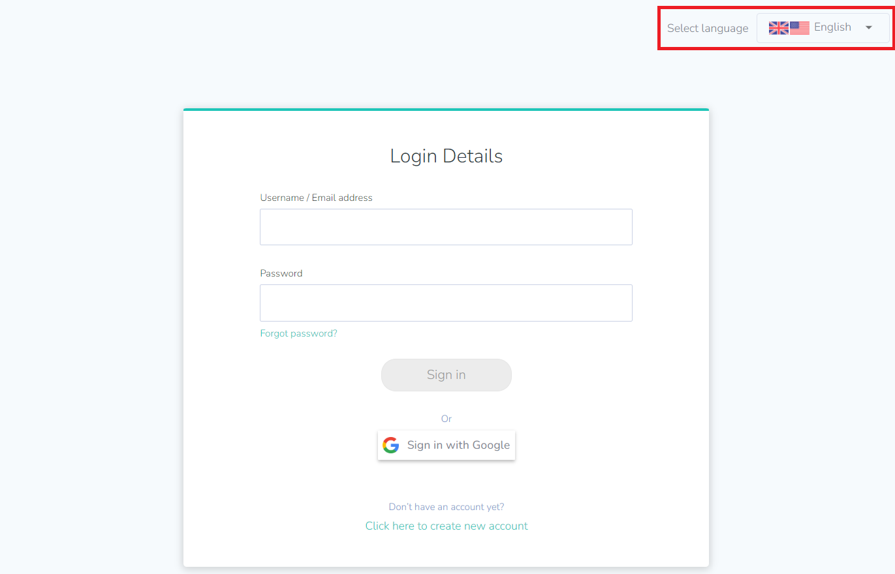This screenshot has width=895, height=574.
Task: Click the Login Details heading
Action: (447, 156)
